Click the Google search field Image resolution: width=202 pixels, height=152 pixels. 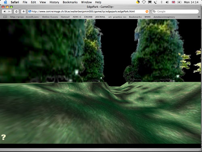pos(175,11)
